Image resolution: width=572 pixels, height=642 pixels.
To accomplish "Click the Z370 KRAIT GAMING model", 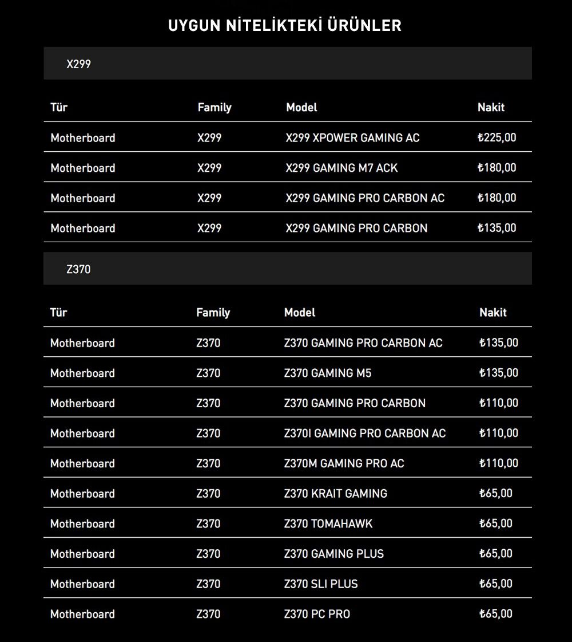I will coord(335,494).
